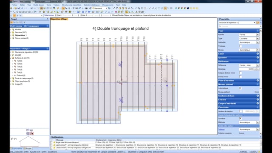
Task: Click the orange edit icon beside Structure de répartition dropdown
Action: [x=258, y=23]
